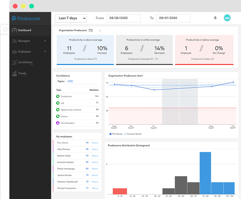
Task: Switch to the Topics tab
Action: click(61, 81)
